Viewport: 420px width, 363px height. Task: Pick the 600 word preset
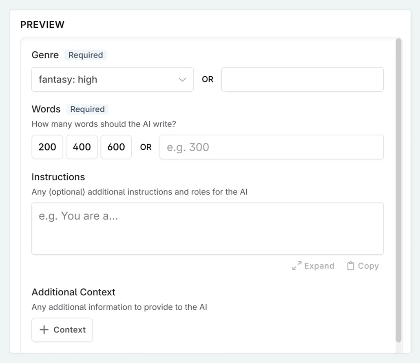(116, 147)
